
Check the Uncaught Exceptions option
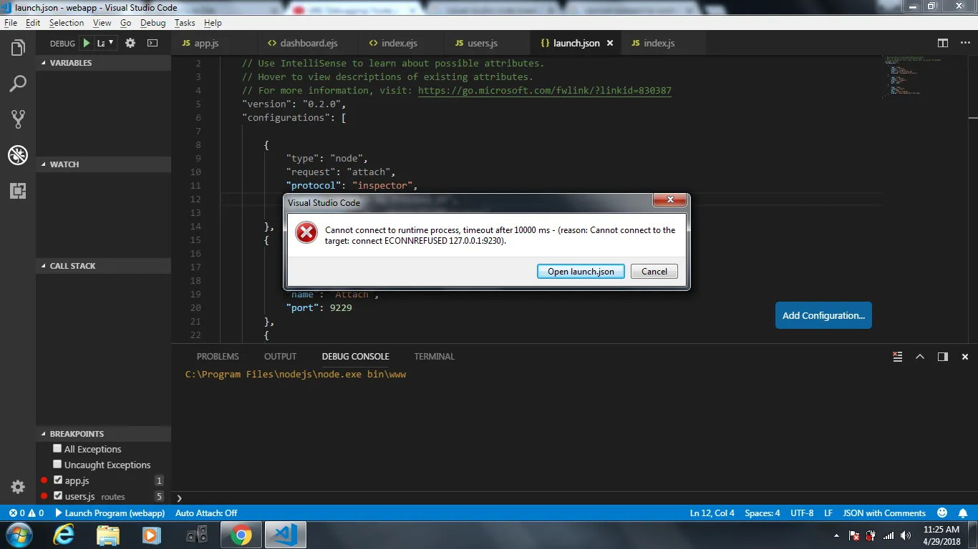click(57, 465)
